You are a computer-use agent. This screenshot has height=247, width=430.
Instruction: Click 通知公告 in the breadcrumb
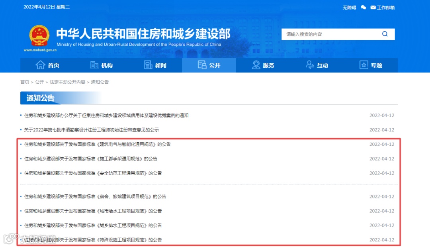(100, 82)
